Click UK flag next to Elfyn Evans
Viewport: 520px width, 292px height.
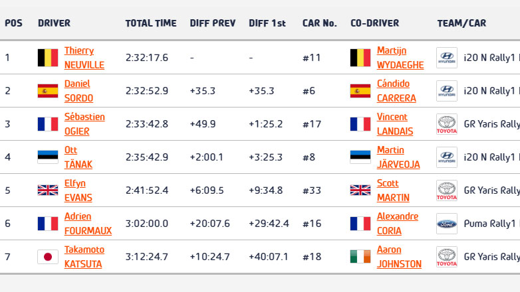(48, 190)
